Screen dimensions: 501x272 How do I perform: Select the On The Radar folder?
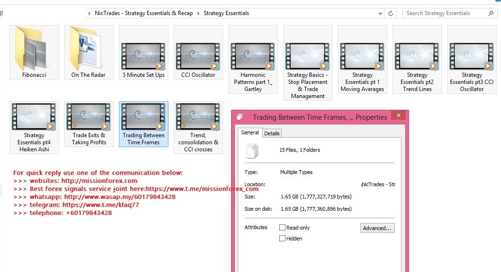pyautogui.click(x=89, y=52)
